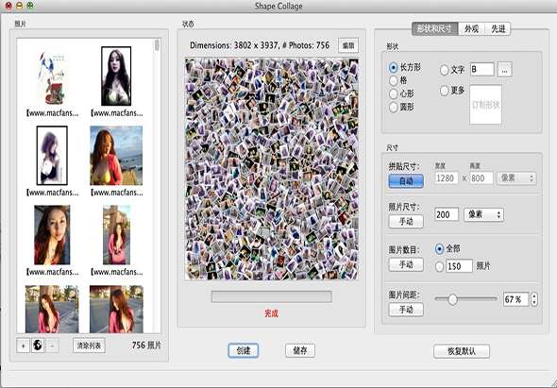Click the 756 照片 count label
Viewport: 557px width, 388px height.
(146, 346)
